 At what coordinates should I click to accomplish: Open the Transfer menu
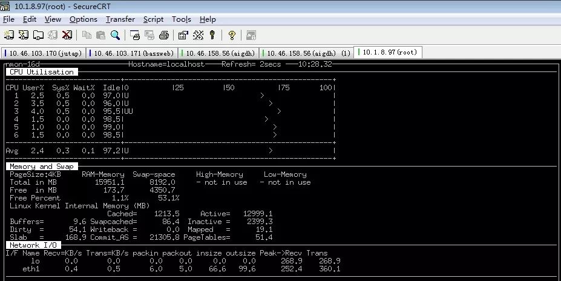(x=120, y=19)
